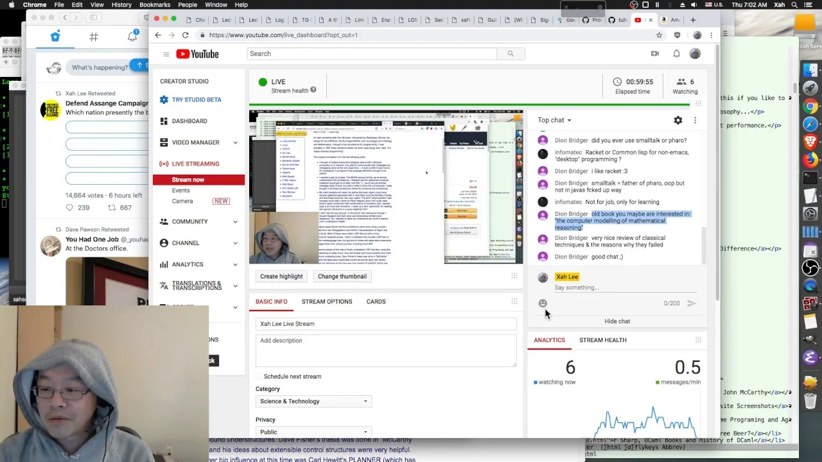Open the emoji picker in chat
Screen dimensions: 822x462
coord(543,304)
